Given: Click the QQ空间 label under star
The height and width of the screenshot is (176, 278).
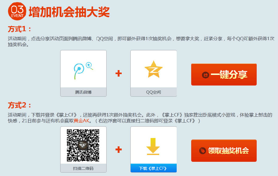Looking at the screenshot, I should pos(154,92).
